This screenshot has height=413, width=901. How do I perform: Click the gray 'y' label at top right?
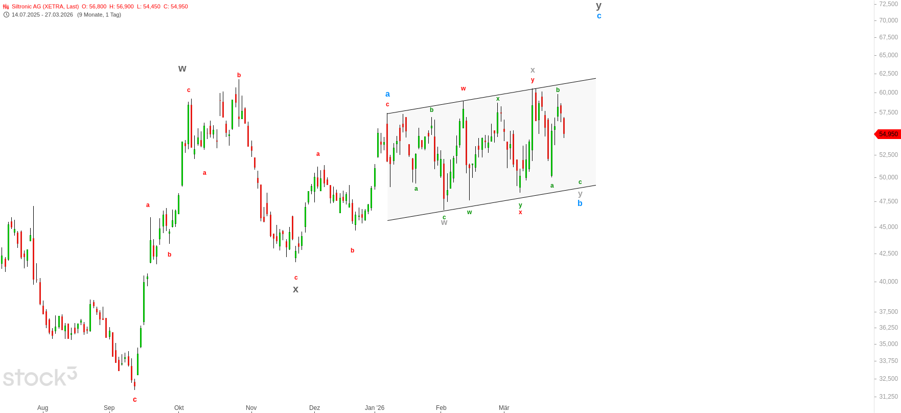(x=599, y=6)
